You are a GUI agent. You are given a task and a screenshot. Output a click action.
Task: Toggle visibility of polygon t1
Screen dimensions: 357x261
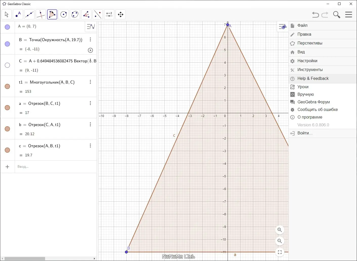(7, 86)
